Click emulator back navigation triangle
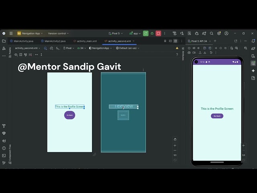This screenshot has height=193, width=257. [x=216, y=48]
